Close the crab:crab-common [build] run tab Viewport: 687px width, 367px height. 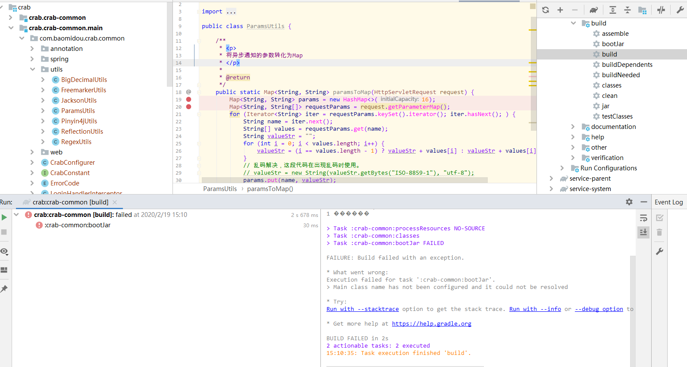[x=115, y=202]
